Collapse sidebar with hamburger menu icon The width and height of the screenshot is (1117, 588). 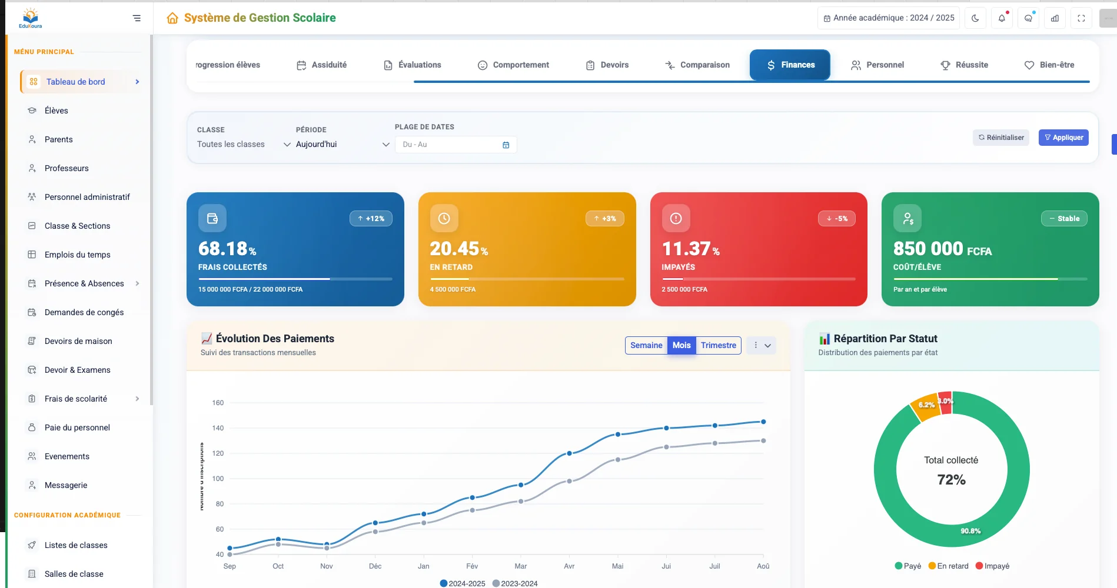pyautogui.click(x=137, y=18)
